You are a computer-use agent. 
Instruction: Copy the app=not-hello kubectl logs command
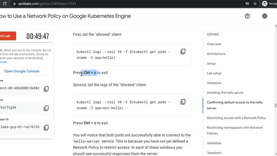click(x=183, y=102)
